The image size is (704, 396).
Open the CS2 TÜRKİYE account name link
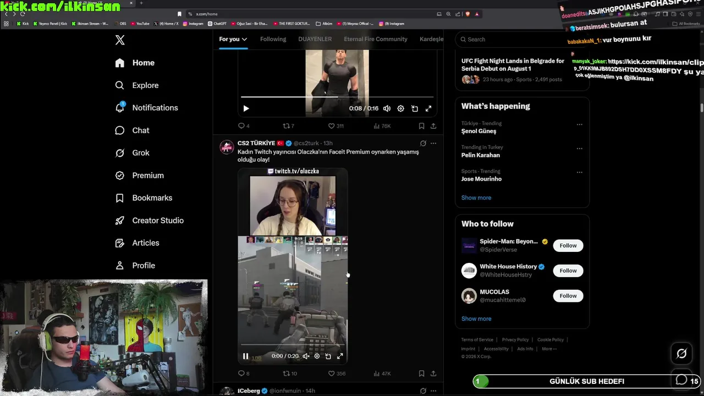256,143
